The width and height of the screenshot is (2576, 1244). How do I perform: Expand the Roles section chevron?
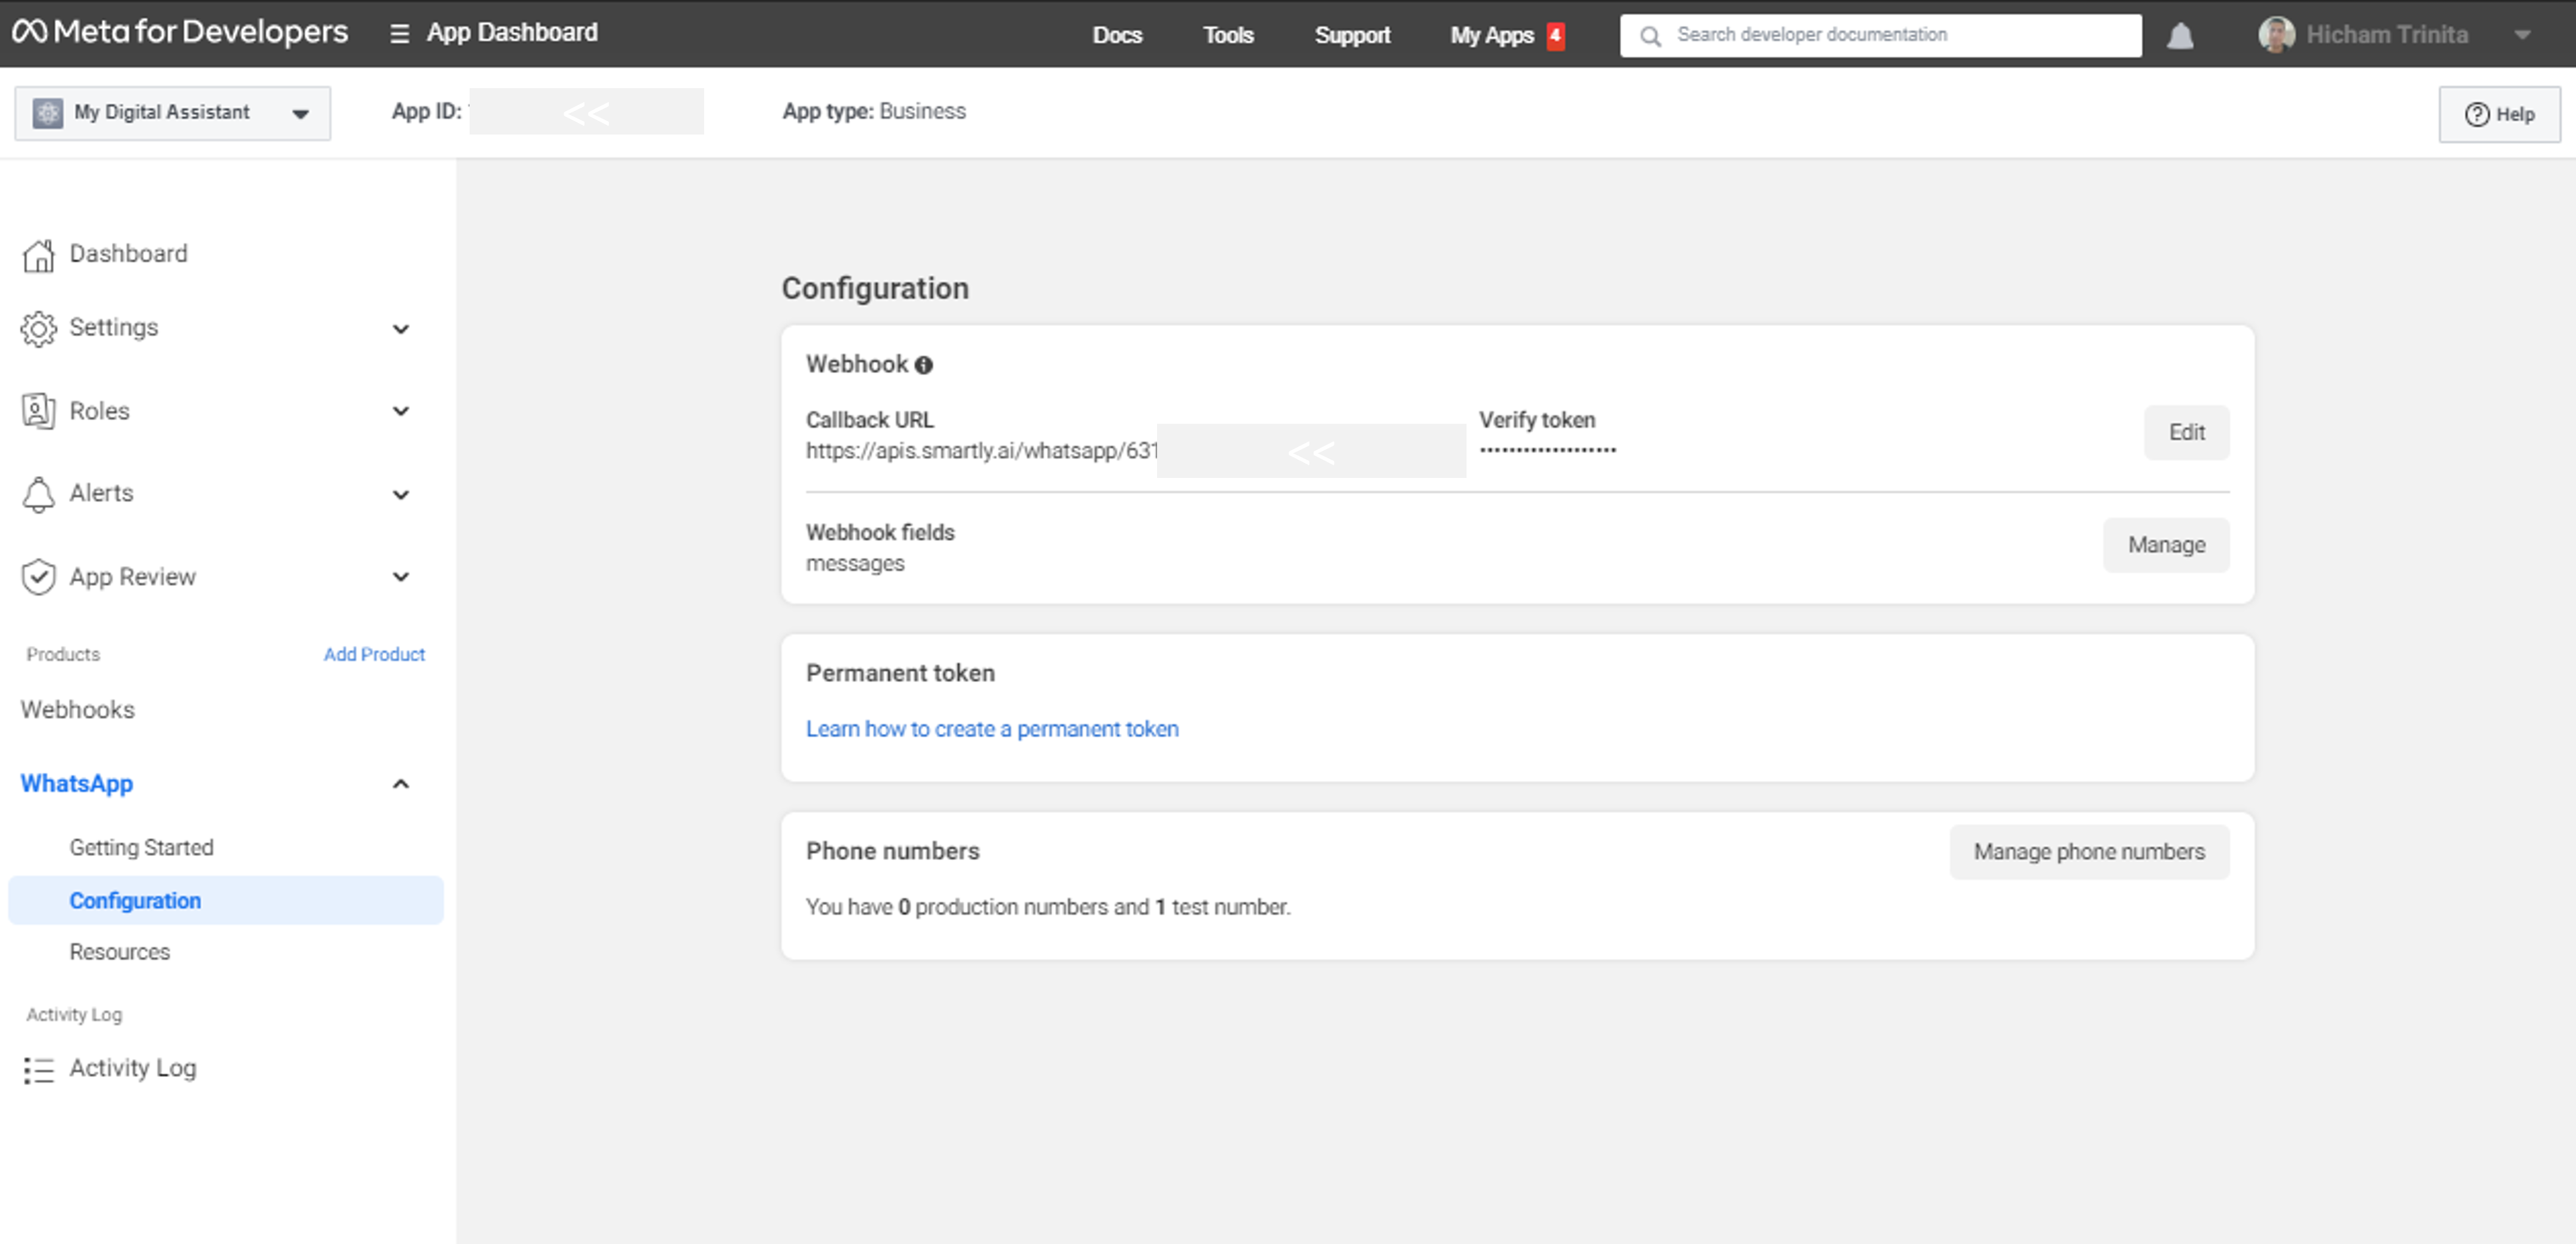(x=401, y=411)
